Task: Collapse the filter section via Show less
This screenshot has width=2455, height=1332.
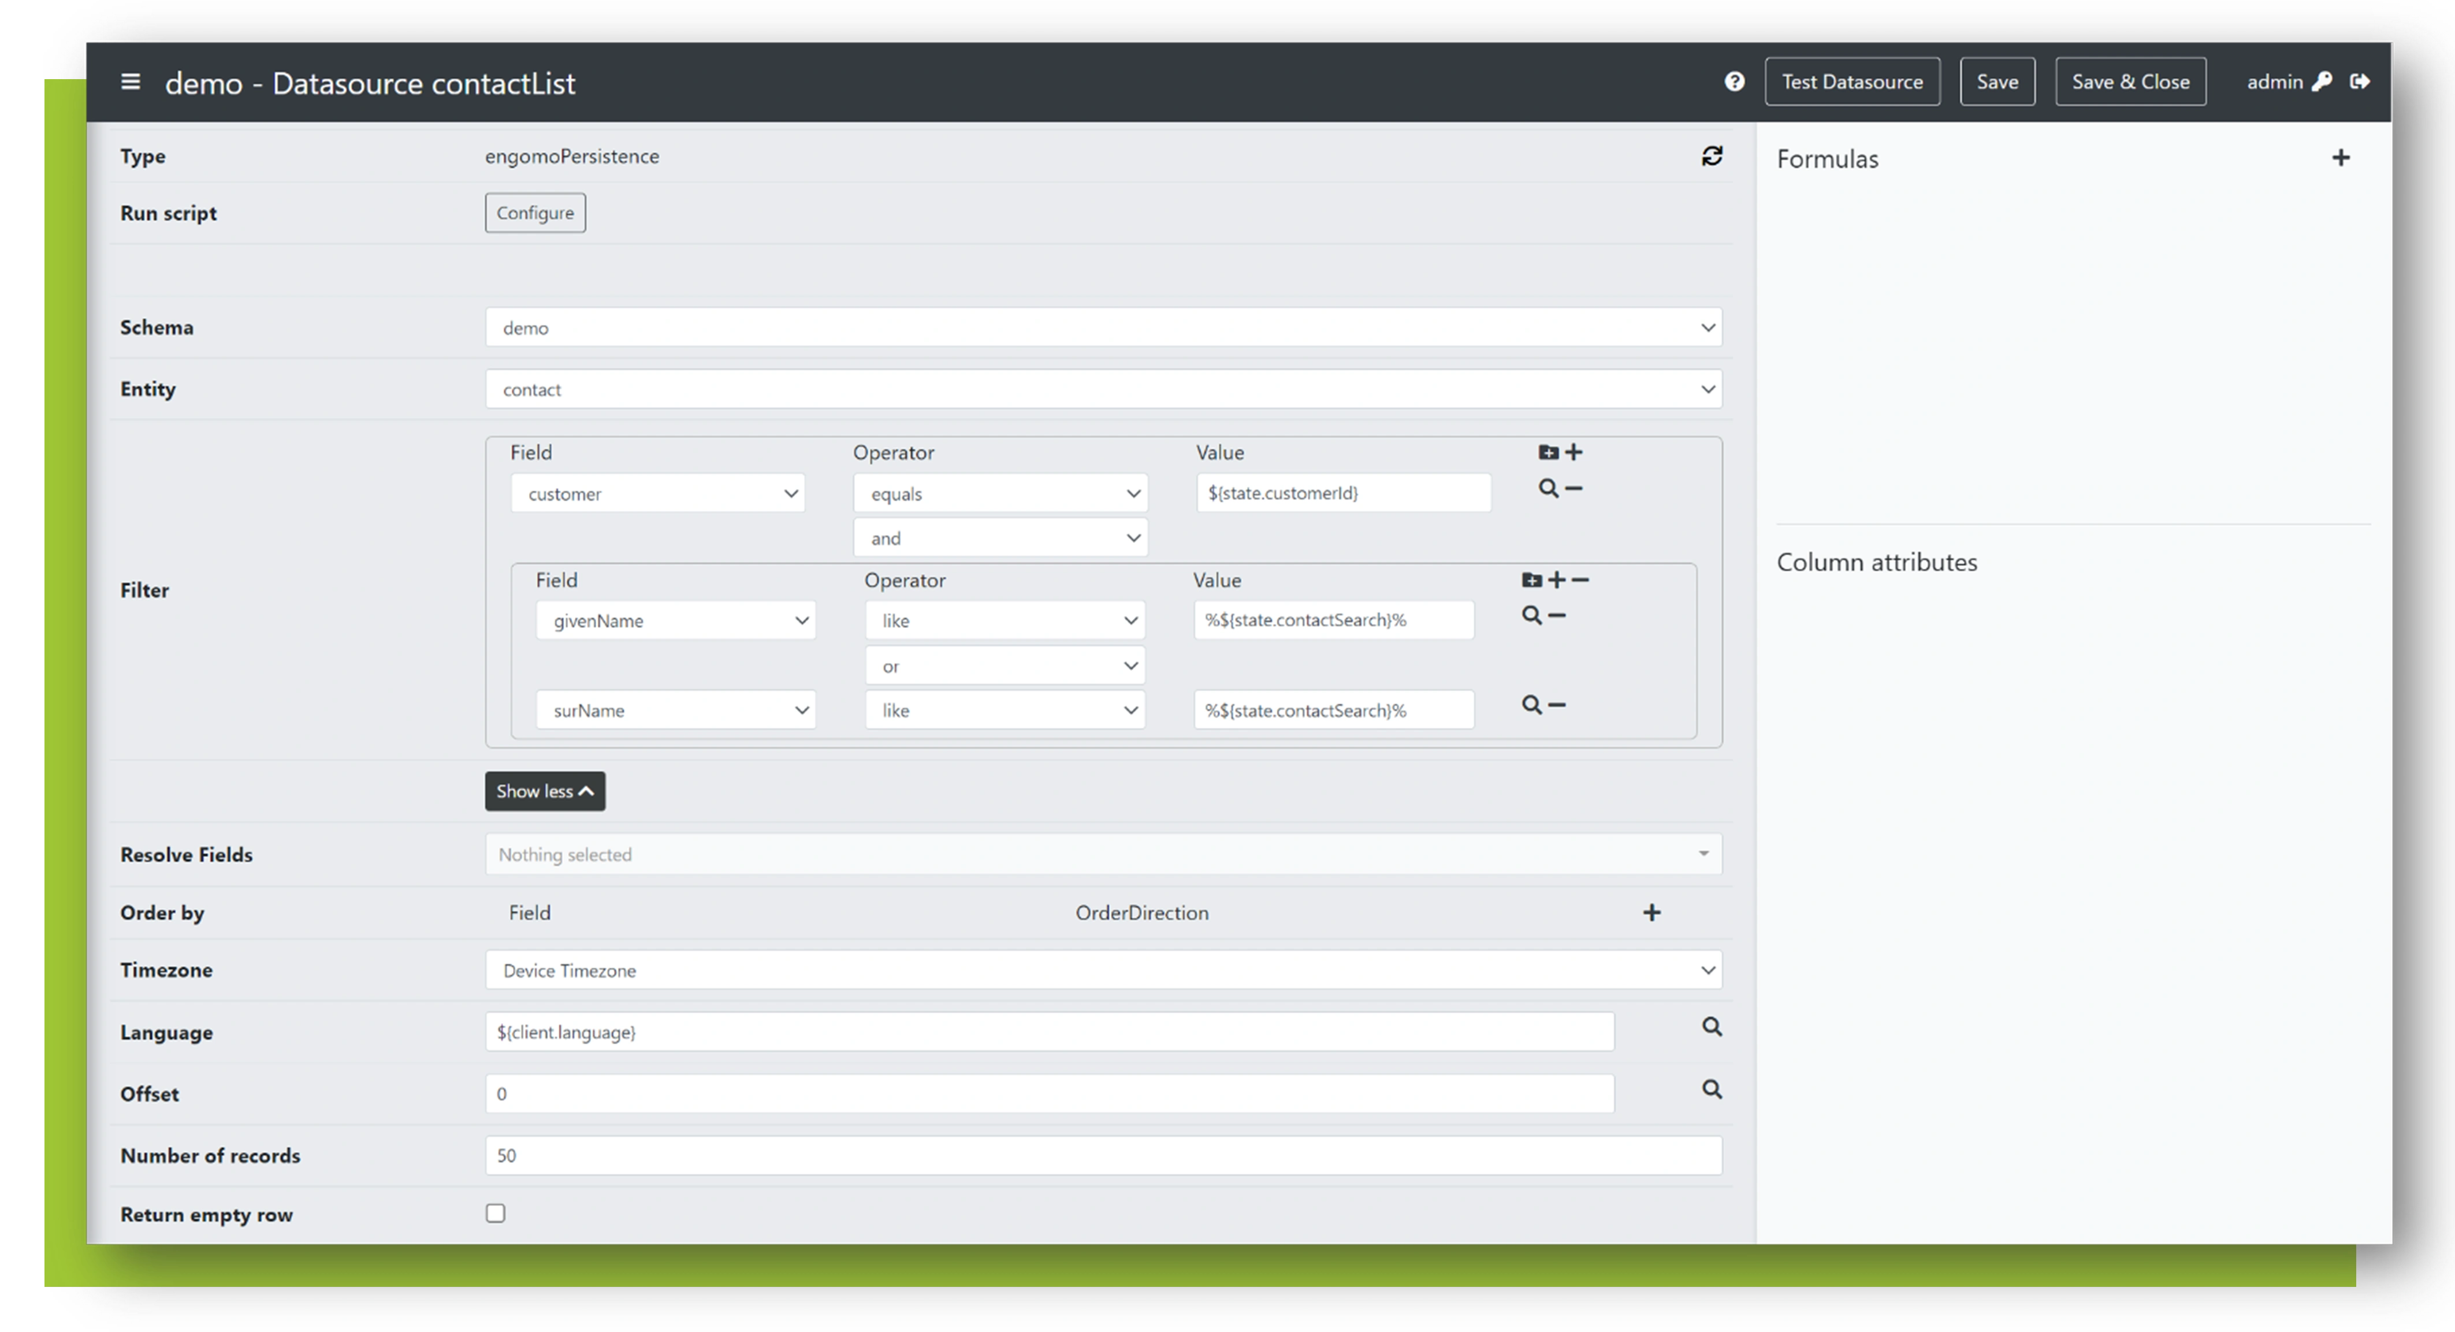Action: coord(544,791)
